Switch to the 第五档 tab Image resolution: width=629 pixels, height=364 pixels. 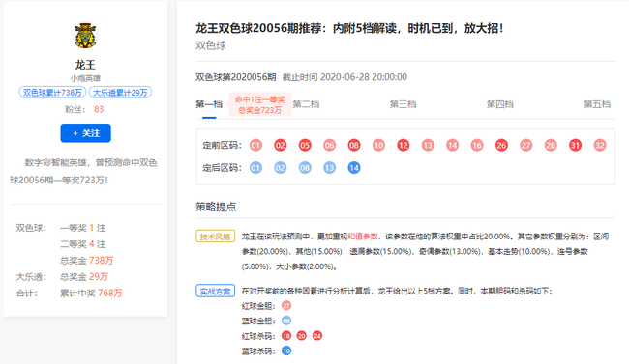click(597, 104)
